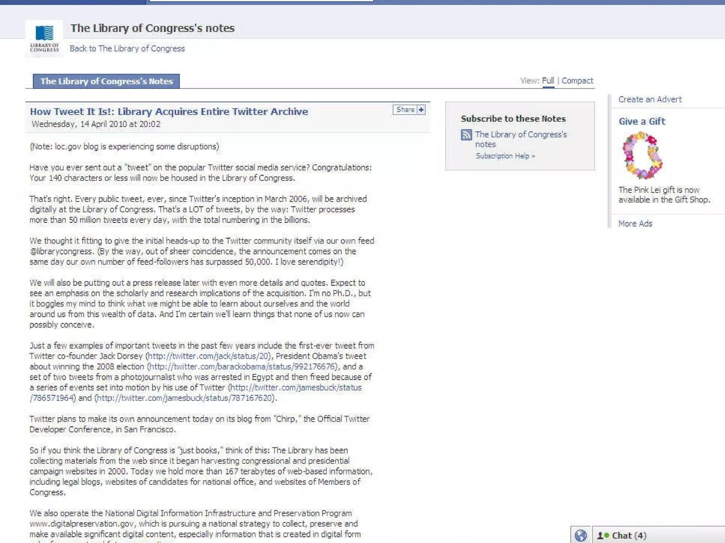The height and width of the screenshot is (543, 725).
Task: Switch to Compact view
Action: pyautogui.click(x=577, y=81)
